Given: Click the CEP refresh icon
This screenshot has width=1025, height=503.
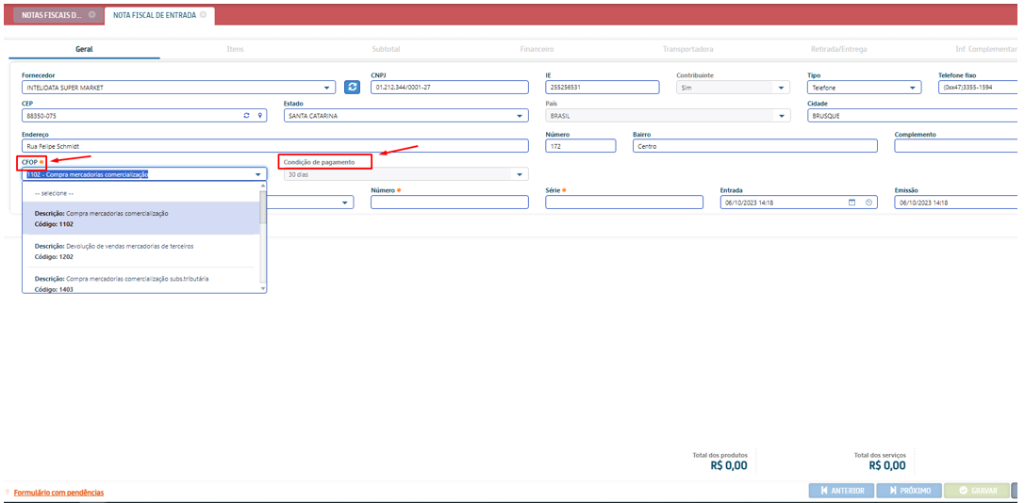Looking at the screenshot, I should click(247, 116).
